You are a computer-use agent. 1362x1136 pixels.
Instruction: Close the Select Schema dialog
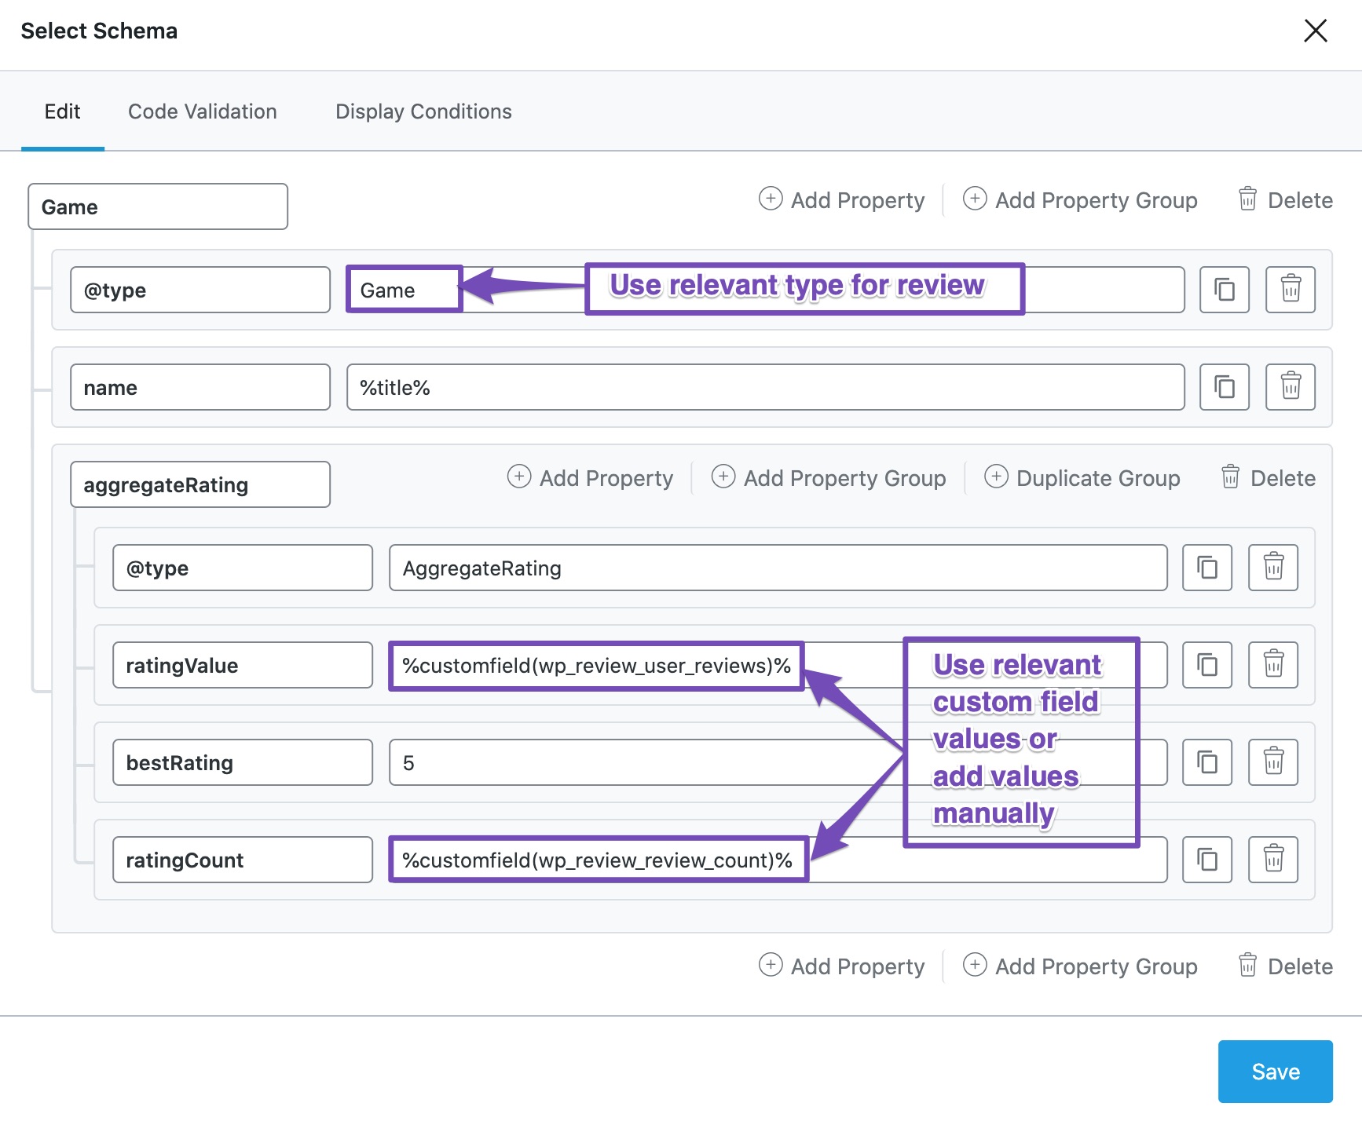[x=1315, y=31]
